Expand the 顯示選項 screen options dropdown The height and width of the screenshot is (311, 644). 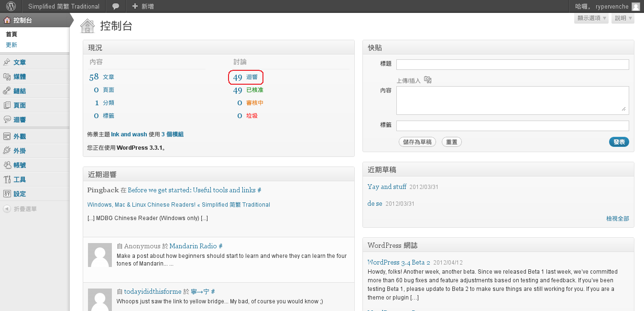pos(591,18)
